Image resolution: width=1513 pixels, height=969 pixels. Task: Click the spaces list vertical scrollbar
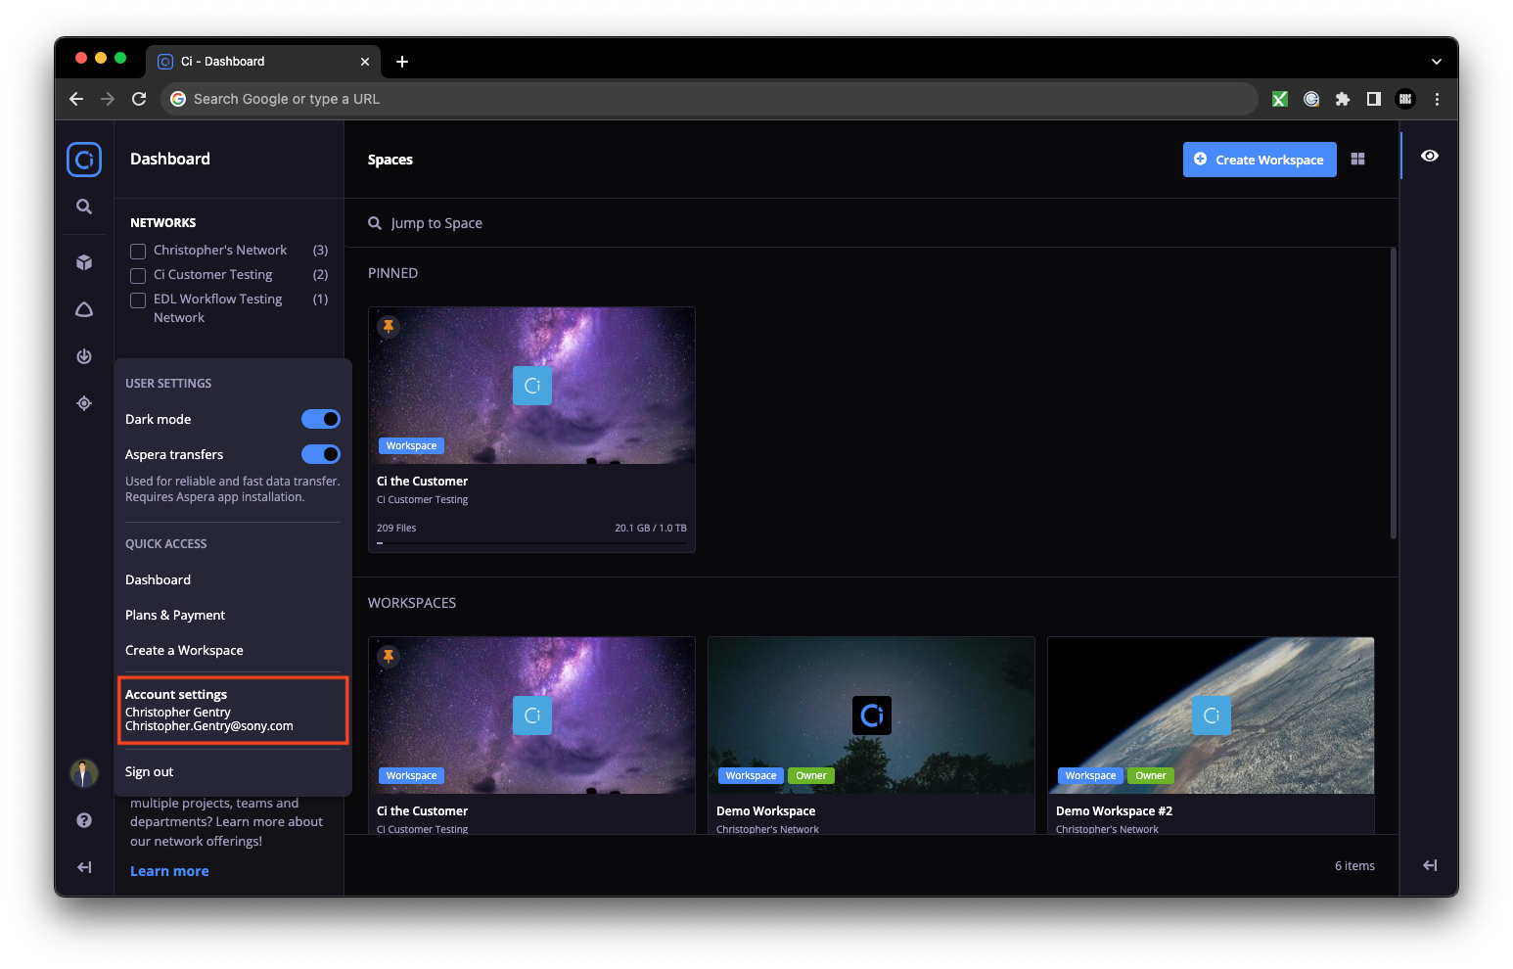coord(1393,393)
